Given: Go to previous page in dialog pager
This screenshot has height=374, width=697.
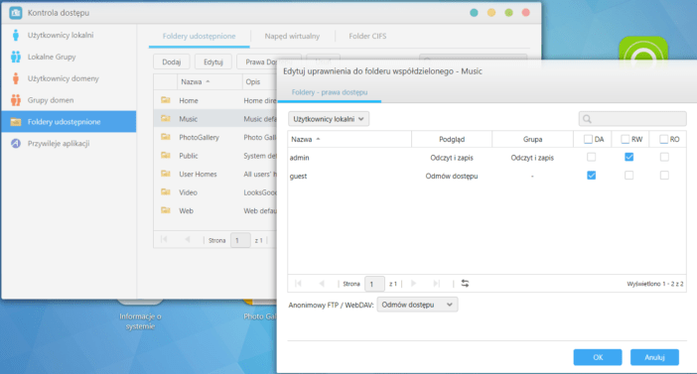Looking at the screenshot, I should coord(322,284).
